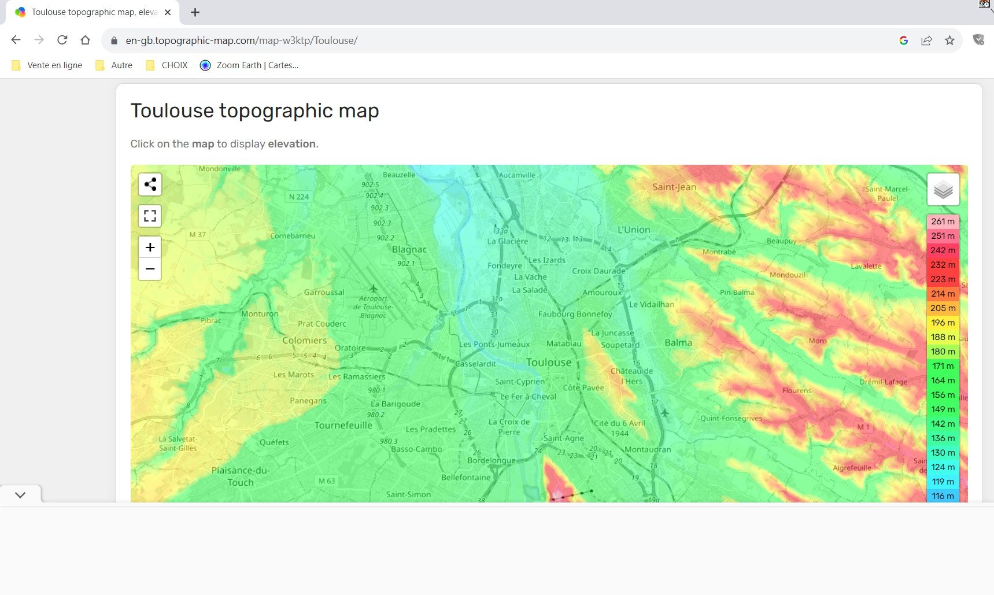Navigate back in browser history

(16, 40)
